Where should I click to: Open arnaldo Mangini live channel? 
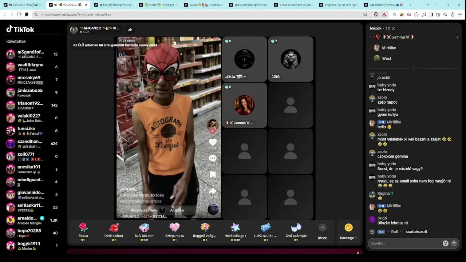pos(32,220)
